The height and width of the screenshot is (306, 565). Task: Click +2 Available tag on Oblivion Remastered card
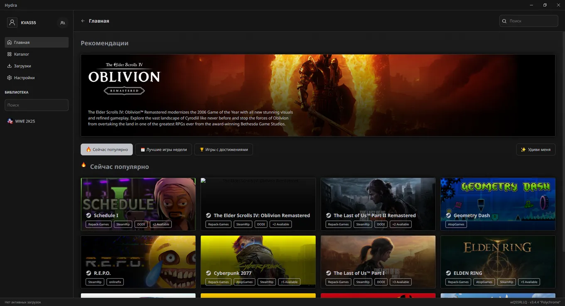point(281,224)
